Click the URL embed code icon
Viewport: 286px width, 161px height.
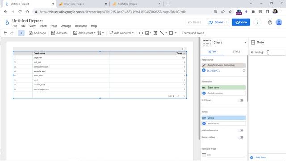click(141, 33)
